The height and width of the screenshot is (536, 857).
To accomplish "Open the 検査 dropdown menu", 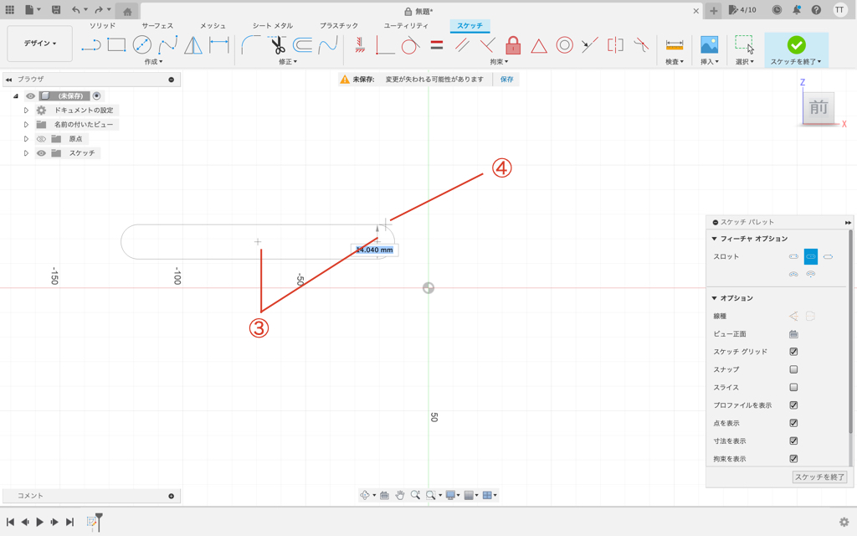I will click(x=675, y=62).
